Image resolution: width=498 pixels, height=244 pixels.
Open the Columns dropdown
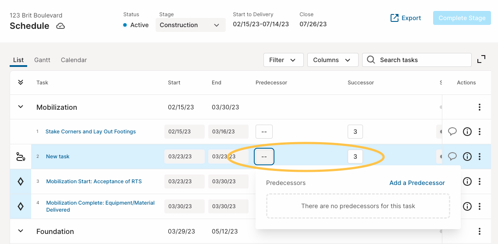(333, 60)
